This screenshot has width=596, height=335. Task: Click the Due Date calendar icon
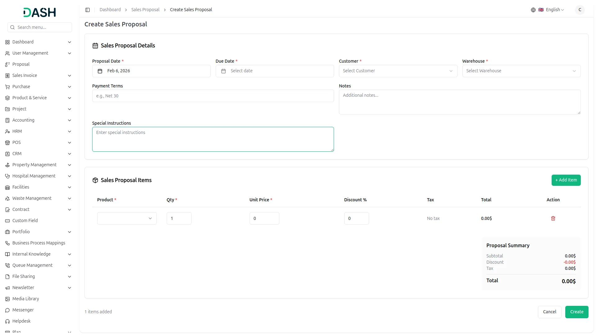tap(223, 71)
